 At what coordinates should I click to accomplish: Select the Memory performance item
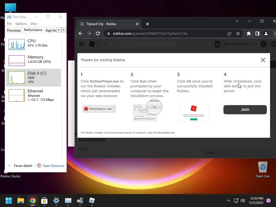point(33,60)
